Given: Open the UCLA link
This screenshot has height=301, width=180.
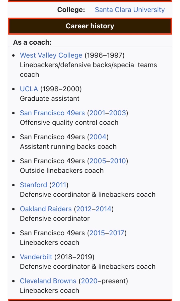Looking at the screenshot, I should click(29, 89).
